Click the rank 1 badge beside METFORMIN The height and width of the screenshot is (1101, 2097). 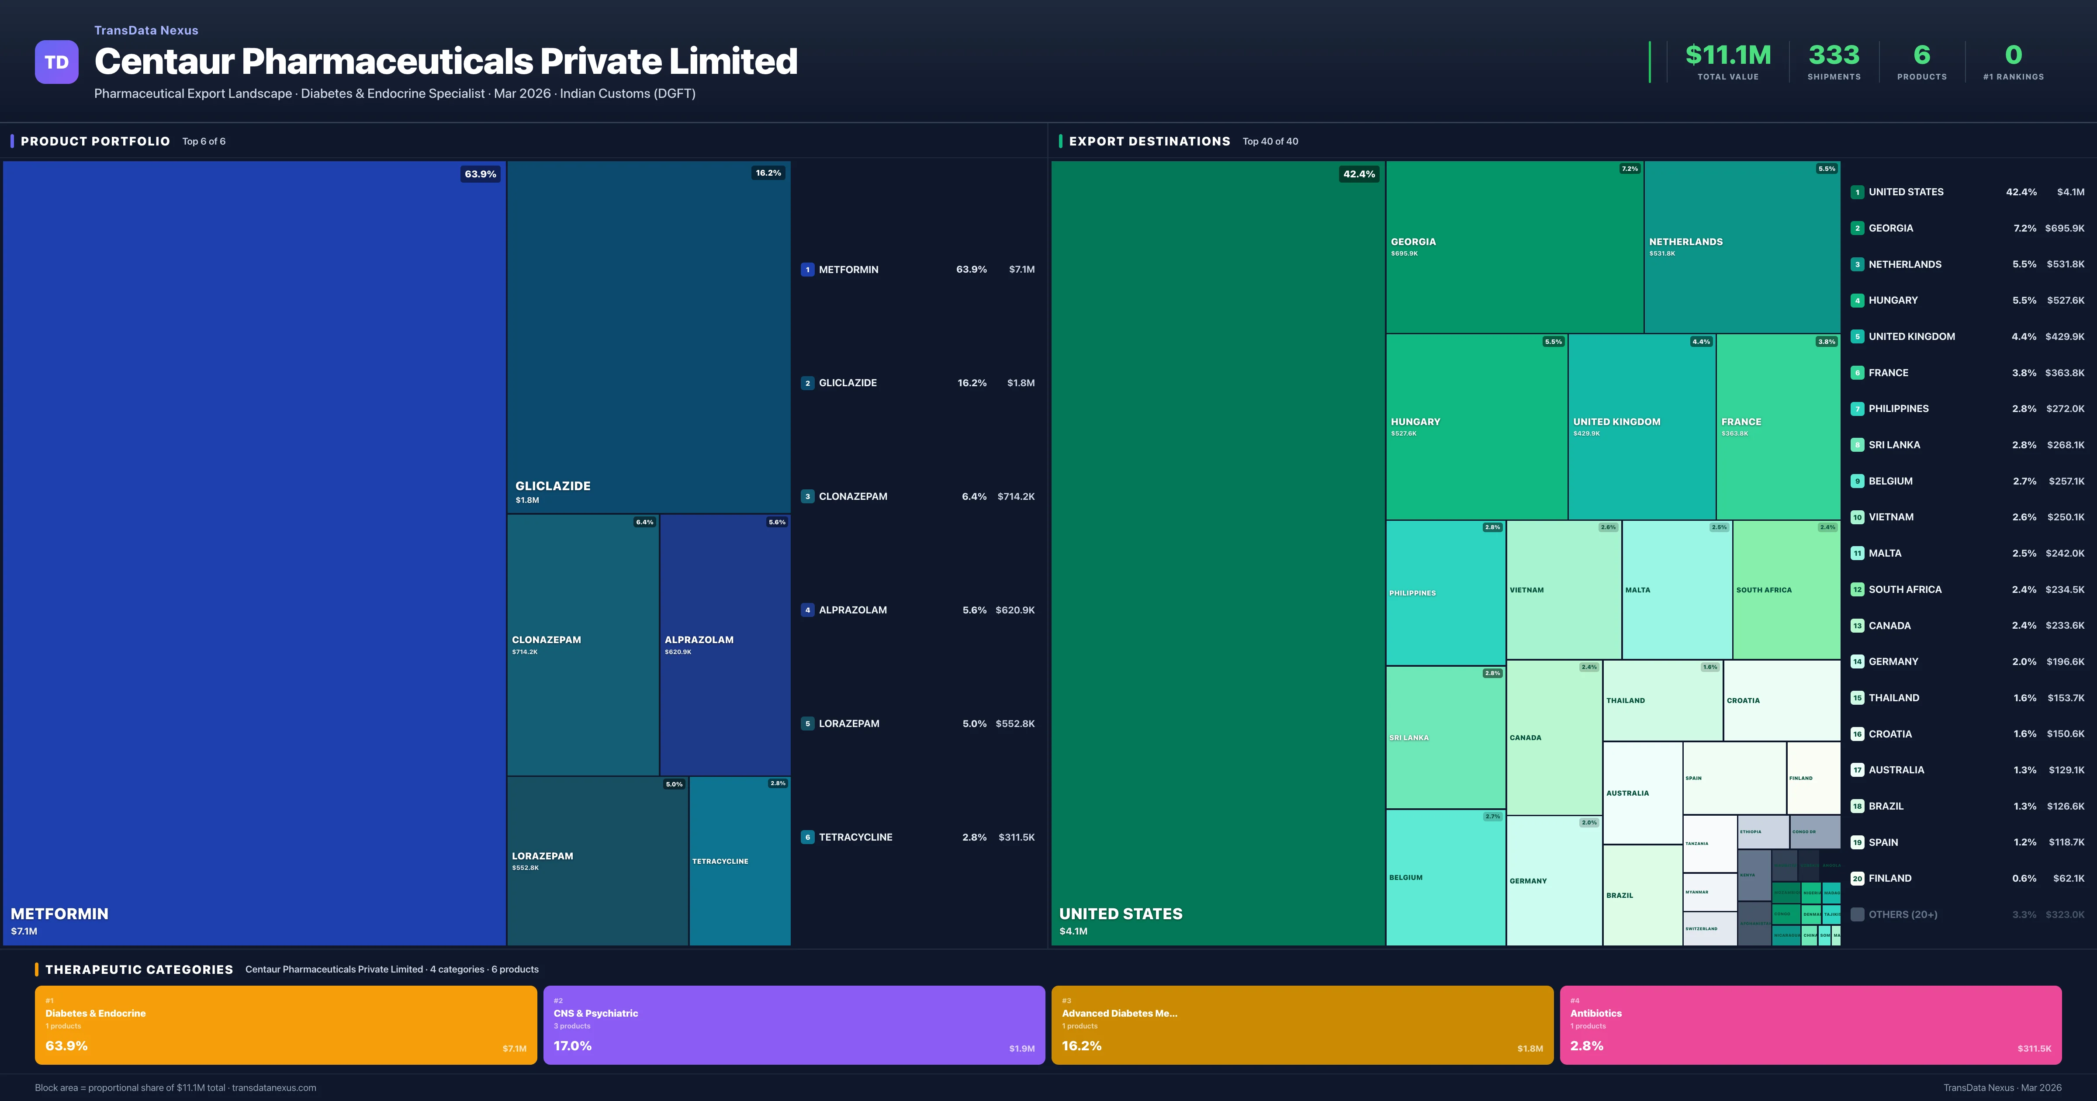click(x=807, y=270)
